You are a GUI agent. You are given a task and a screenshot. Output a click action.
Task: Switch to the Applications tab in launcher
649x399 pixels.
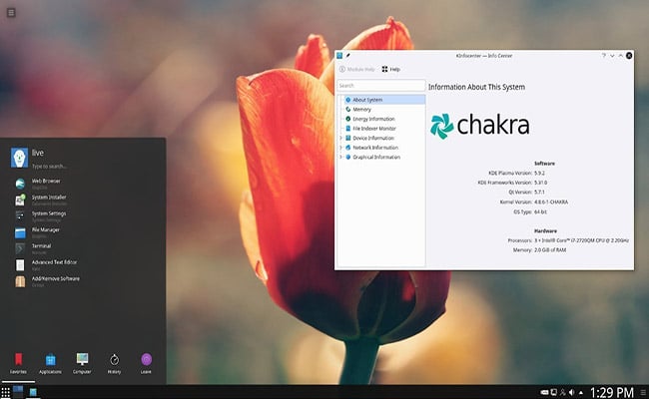click(50, 364)
